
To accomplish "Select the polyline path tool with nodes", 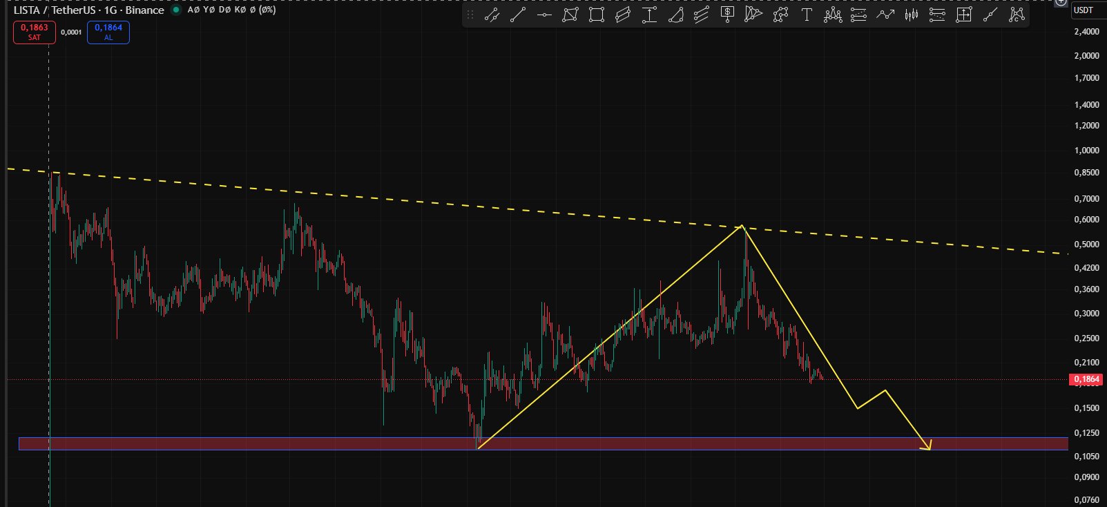I will click(x=780, y=15).
